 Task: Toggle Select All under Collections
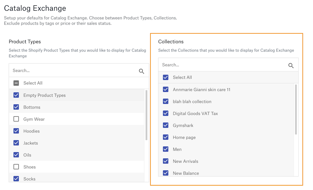pyautogui.click(x=166, y=77)
